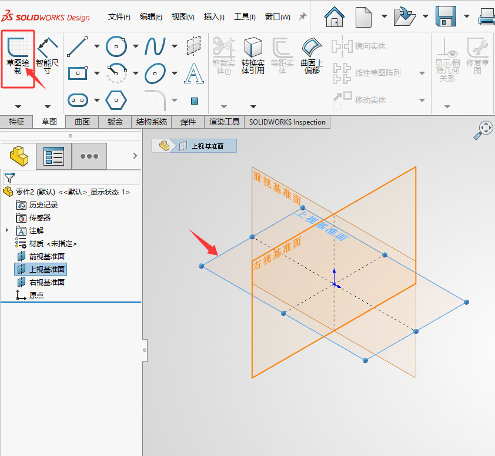
Task: Click the Home welcome icon
Action: [x=335, y=16]
